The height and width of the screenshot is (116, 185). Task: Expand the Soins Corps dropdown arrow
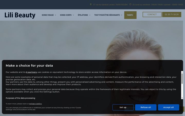point(73,15)
